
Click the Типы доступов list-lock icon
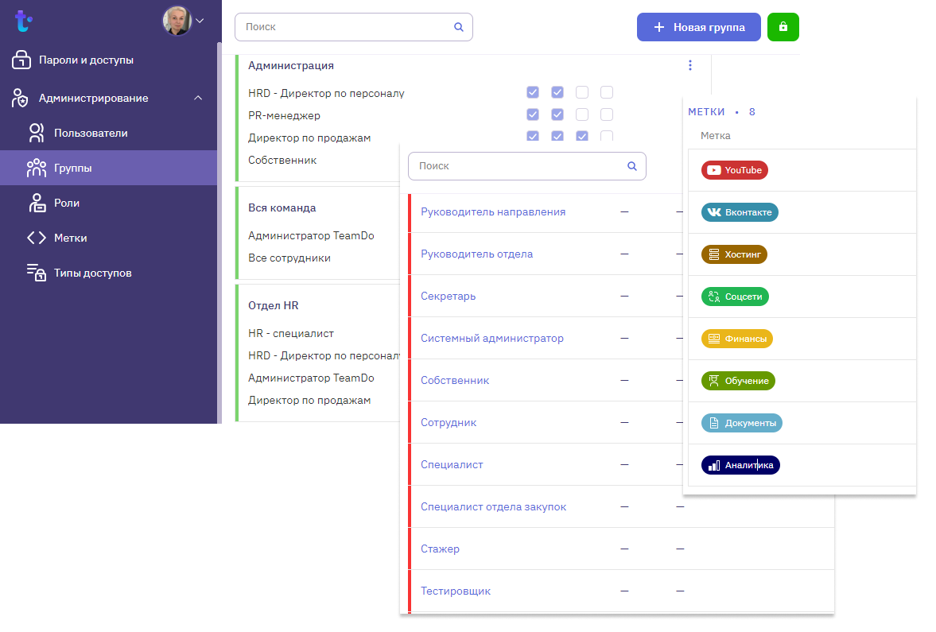tap(37, 273)
